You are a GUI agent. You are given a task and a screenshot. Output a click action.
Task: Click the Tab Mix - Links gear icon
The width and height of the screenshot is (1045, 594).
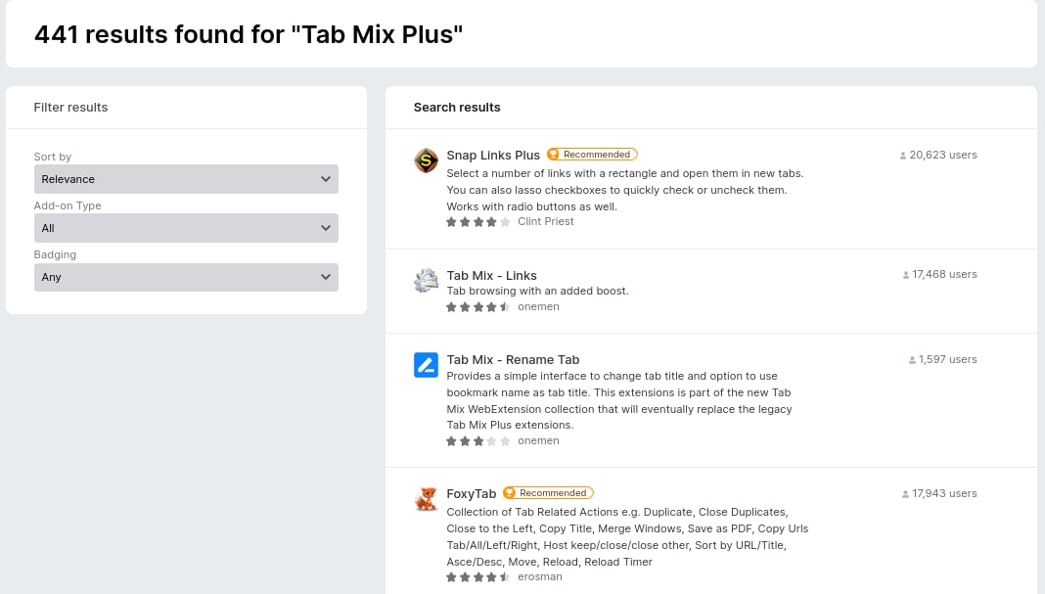coord(426,281)
